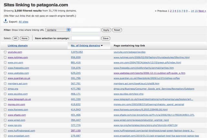This screenshot has height=138, width=207.
Task: Open the 'contains' filter dropdown
Action: click(x=58, y=30)
